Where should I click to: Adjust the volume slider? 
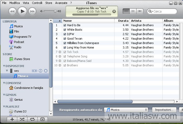tap(50, 11)
